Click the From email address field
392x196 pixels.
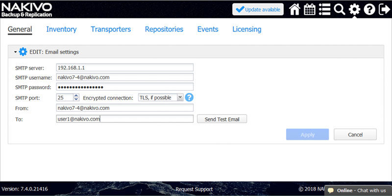pyautogui.click(x=125, y=108)
